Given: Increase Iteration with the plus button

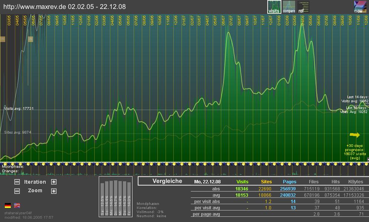Looking at the screenshot, I should 54,182.
